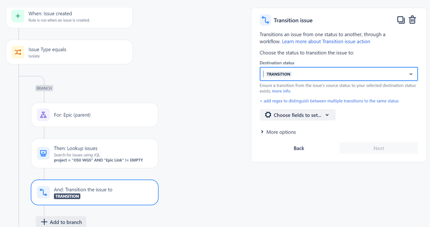Screen dimensions: 430x227
Task: Open Choose fields to set dropdown
Action: point(297,115)
